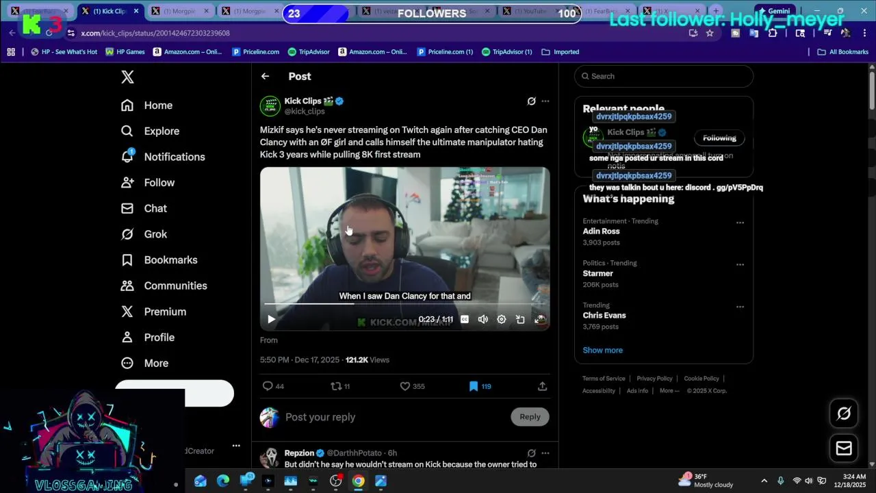The width and height of the screenshot is (876, 493).
Task: Open the X logo home icon
Action: pos(127,77)
